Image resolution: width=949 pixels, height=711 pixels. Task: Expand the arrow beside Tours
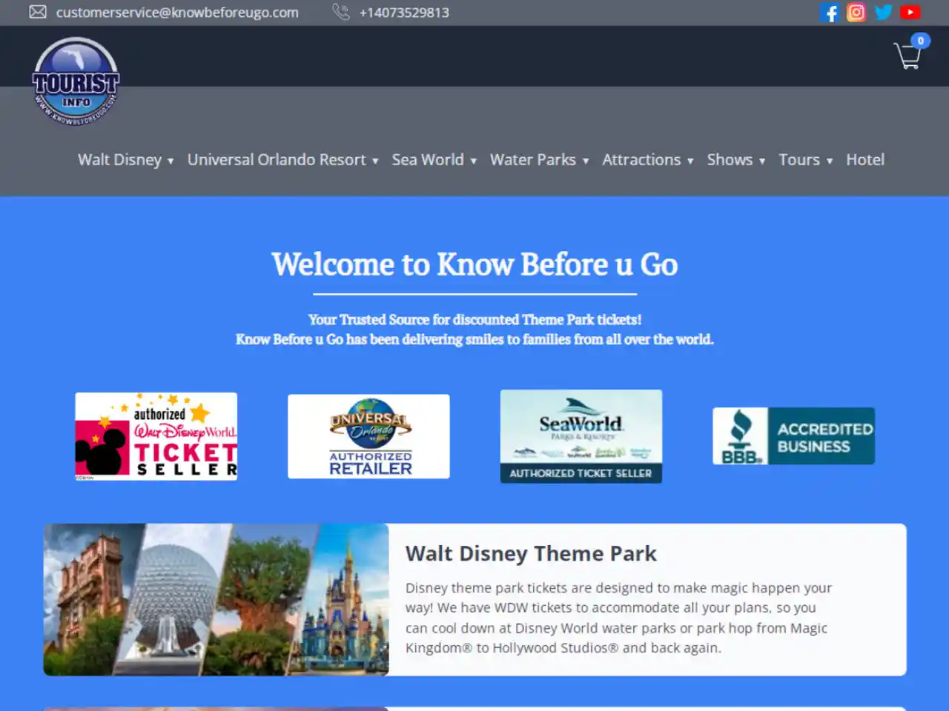coord(830,161)
